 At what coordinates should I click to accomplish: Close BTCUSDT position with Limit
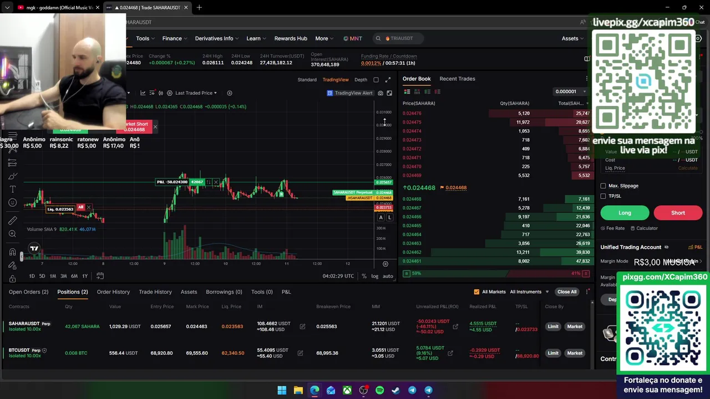(553, 353)
